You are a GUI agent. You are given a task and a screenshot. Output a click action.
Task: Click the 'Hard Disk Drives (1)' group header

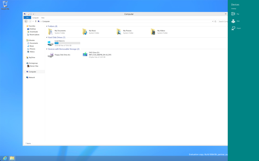click(57, 37)
